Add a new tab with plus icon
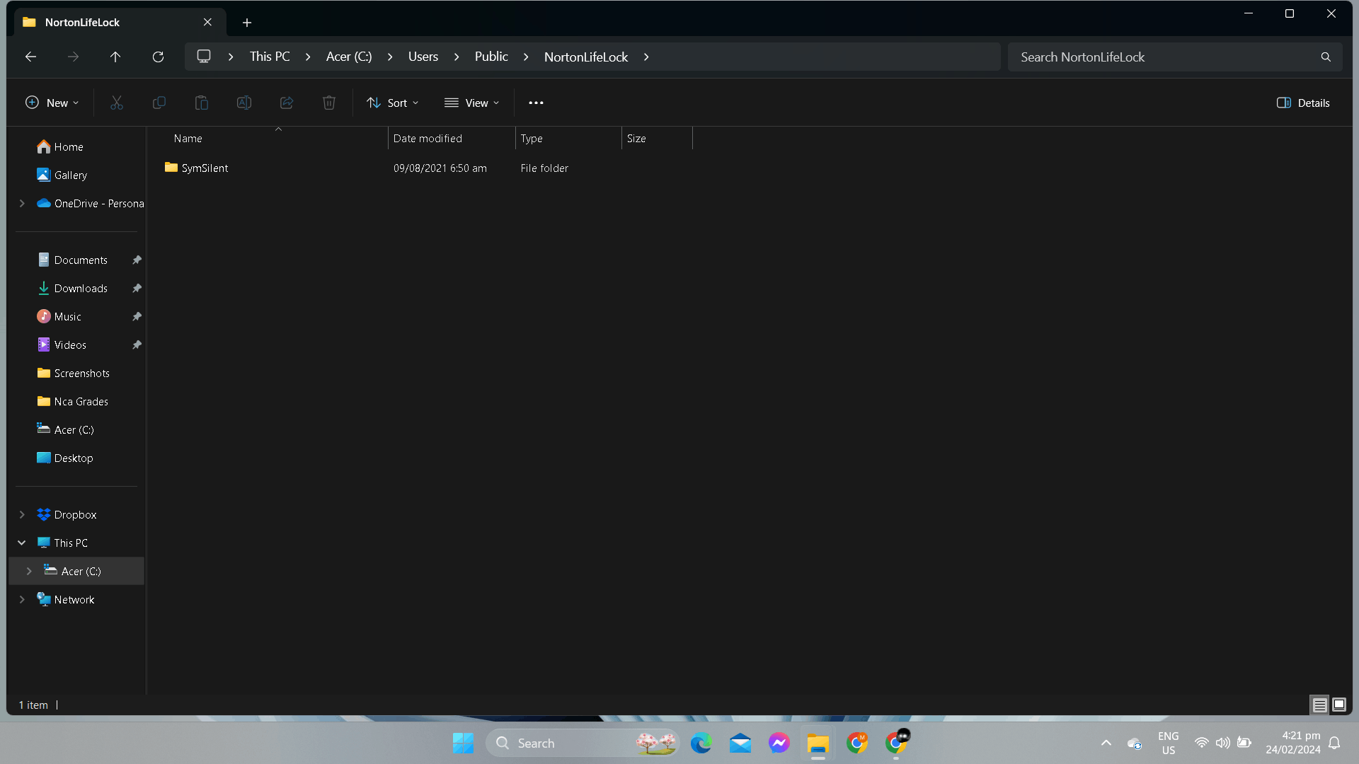Screen dimensions: 1359x764 pyautogui.click(x=246, y=23)
